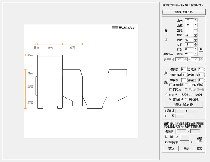Click the 有 button beside 锁舌
Screen dimensions: 210x162
coord(201,49)
